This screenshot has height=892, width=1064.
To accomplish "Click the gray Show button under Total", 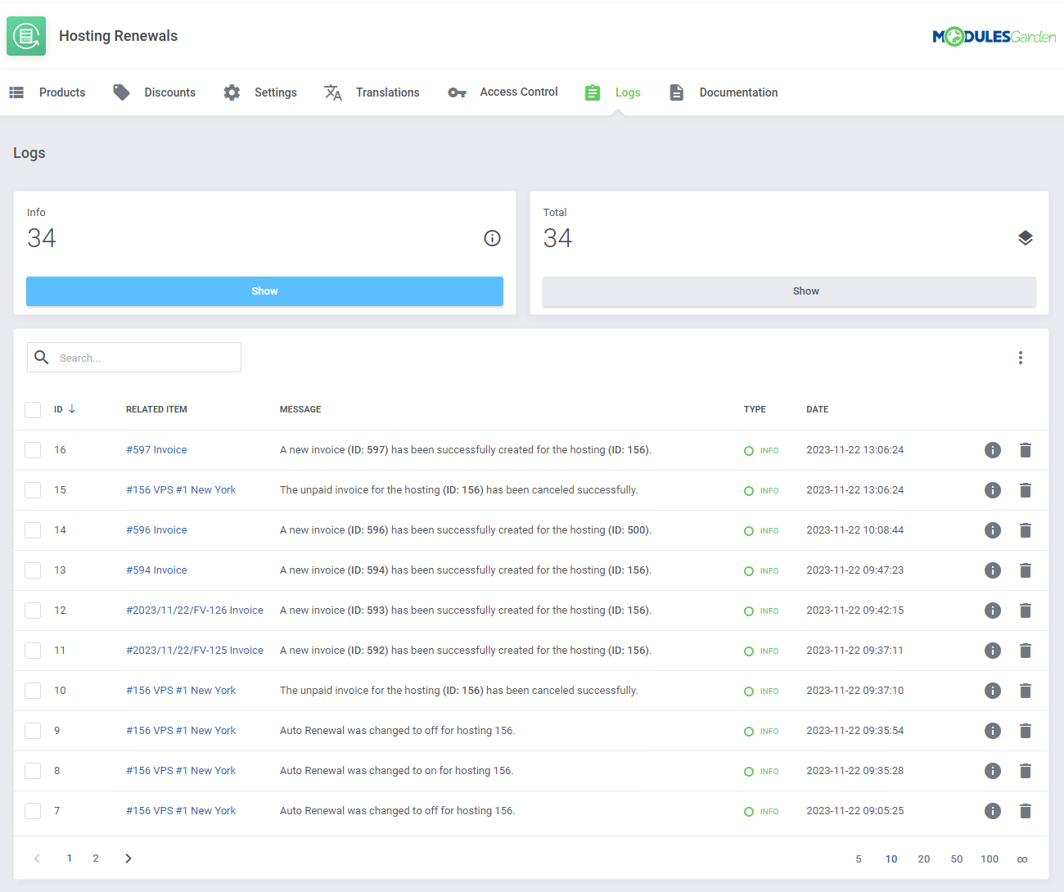I will coord(789,291).
